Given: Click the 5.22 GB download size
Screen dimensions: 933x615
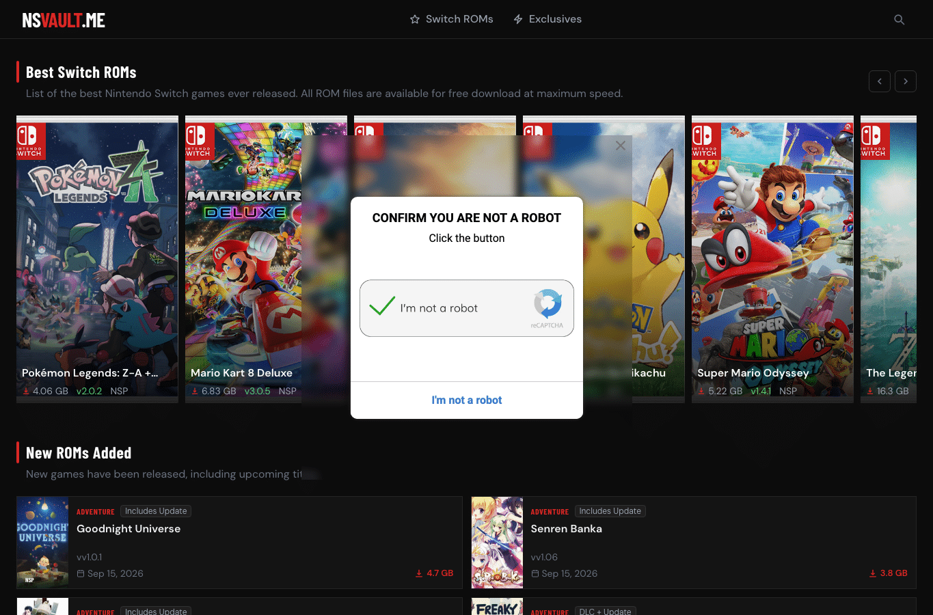Looking at the screenshot, I should (725, 392).
